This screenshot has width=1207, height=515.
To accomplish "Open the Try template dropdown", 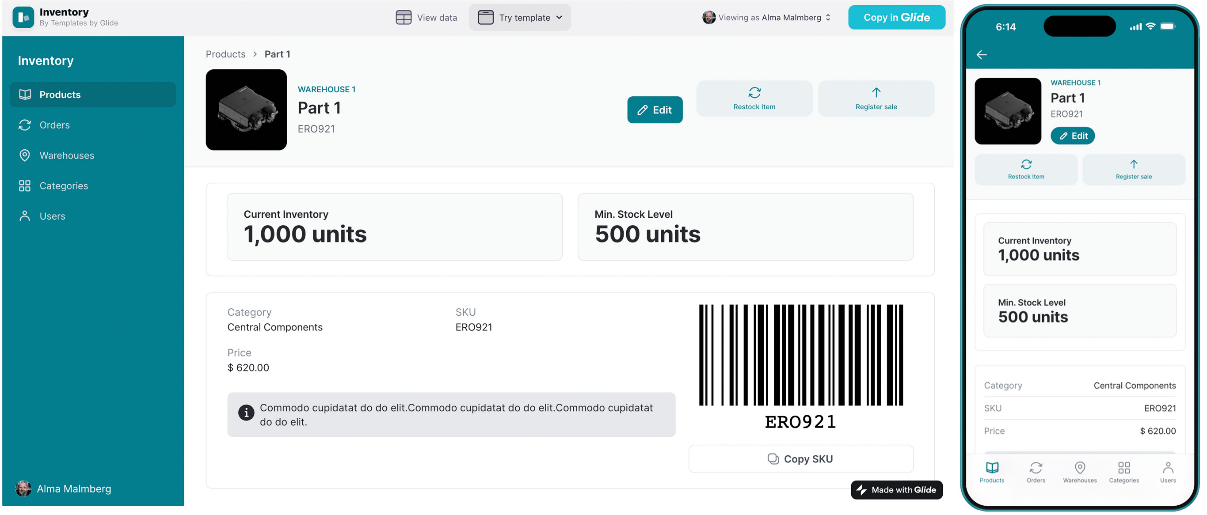I will tap(520, 17).
